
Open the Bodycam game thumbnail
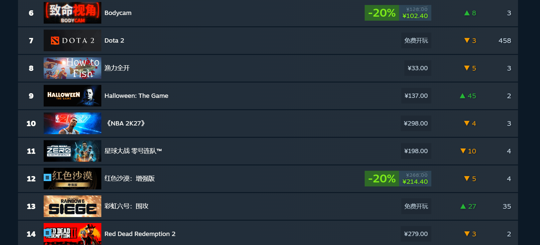(72, 13)
